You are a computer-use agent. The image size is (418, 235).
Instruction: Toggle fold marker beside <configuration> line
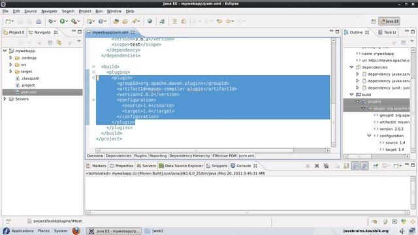tap(93, 100)
